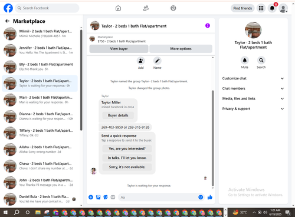The image size is (295, 217).
Task: Expand Customize chat section
Action: (253, 78)
